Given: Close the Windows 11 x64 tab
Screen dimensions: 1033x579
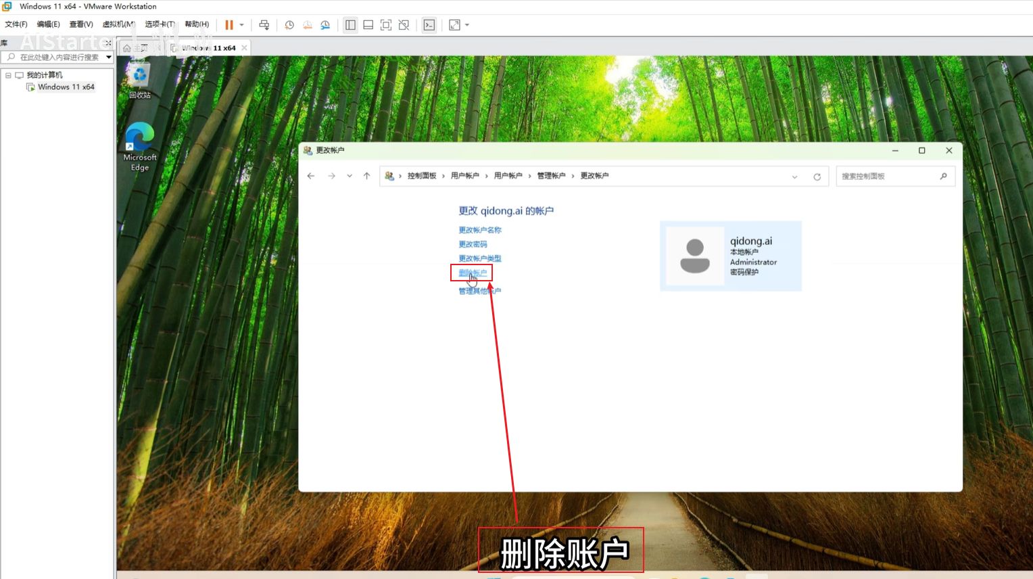Looking at the screenshot, I should tap(244, 48).
